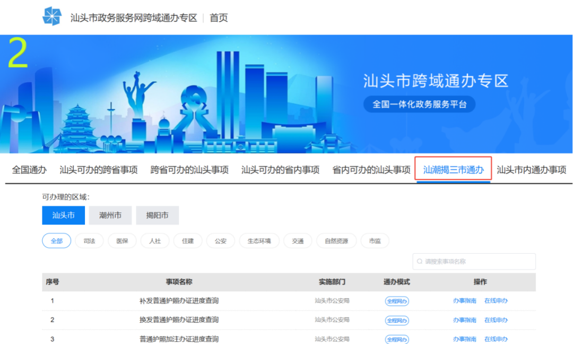The image size is (573, 344).
Task: Click 补发普通护照办证进度查询 item name
Action: point(179,301)
